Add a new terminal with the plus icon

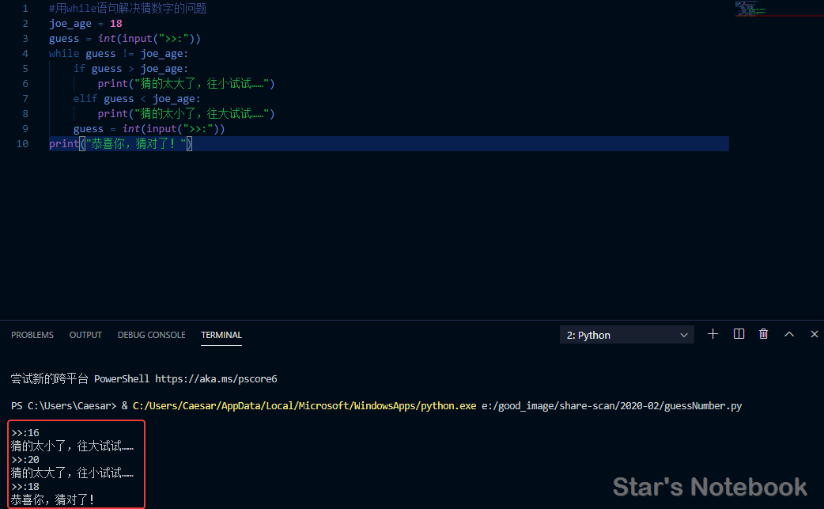point(712,334)
